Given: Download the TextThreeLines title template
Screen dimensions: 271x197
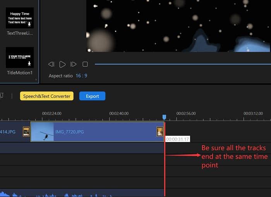Looking at the screenshot, I should point(29,24).
